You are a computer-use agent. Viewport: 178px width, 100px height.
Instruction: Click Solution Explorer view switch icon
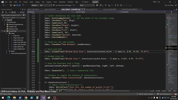(3, 12)
